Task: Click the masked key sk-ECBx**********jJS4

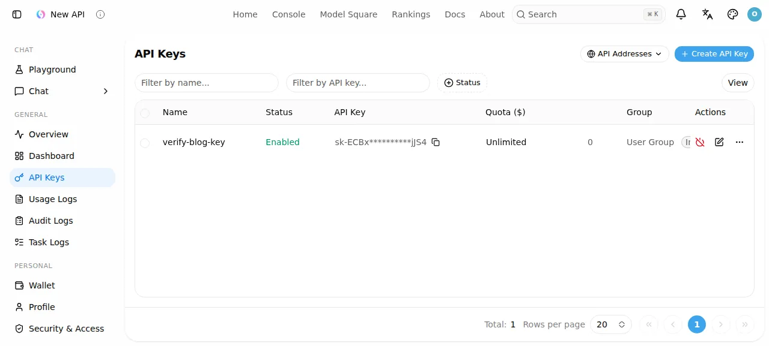Action: click(380, 142)
